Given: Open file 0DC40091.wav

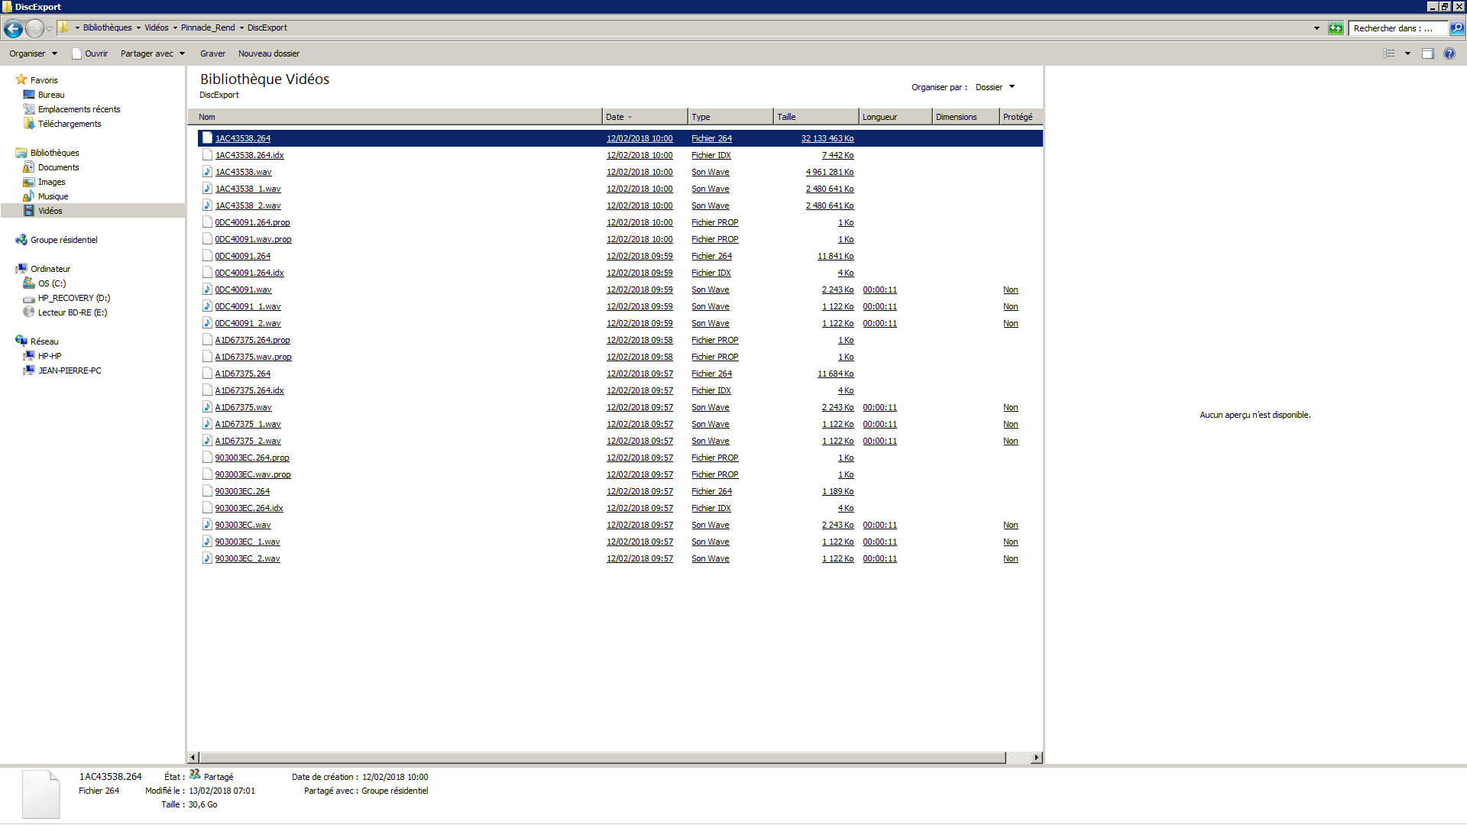Looking at the screenshot, I should click(x=243, y=290).
